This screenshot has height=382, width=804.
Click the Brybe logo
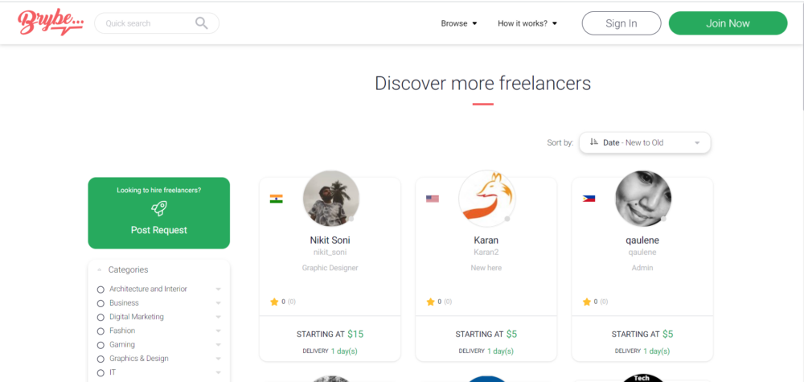(x=50, y=23)
